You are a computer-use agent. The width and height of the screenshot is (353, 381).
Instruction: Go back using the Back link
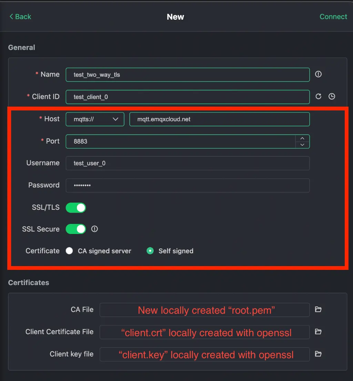[20, 17]
